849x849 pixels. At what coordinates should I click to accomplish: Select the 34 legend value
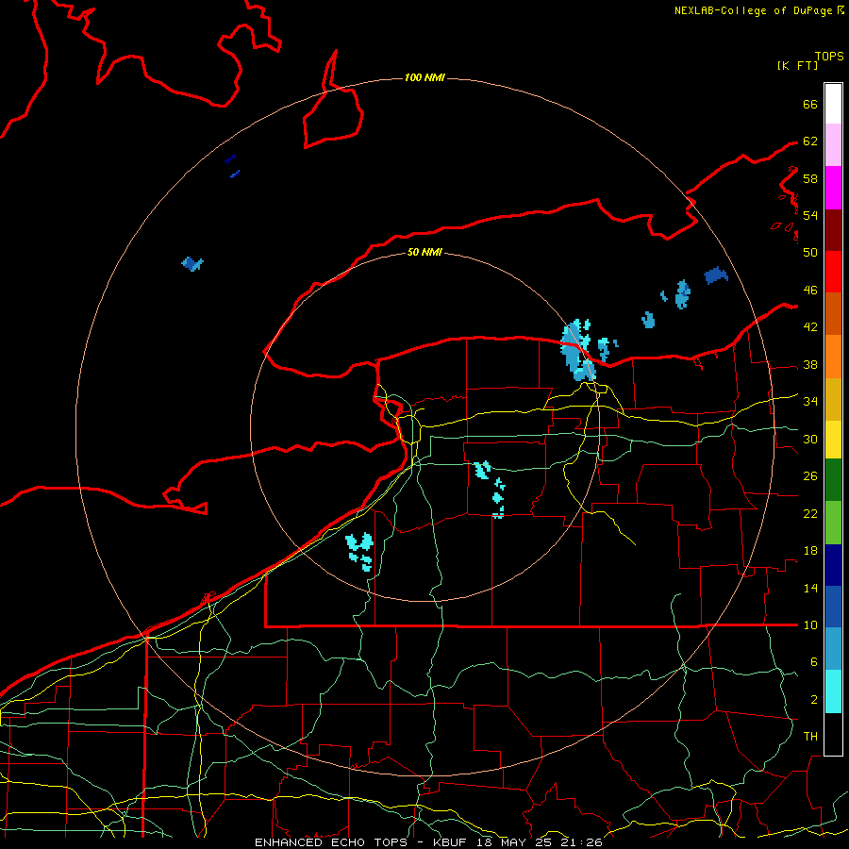[x=810, y=402]
